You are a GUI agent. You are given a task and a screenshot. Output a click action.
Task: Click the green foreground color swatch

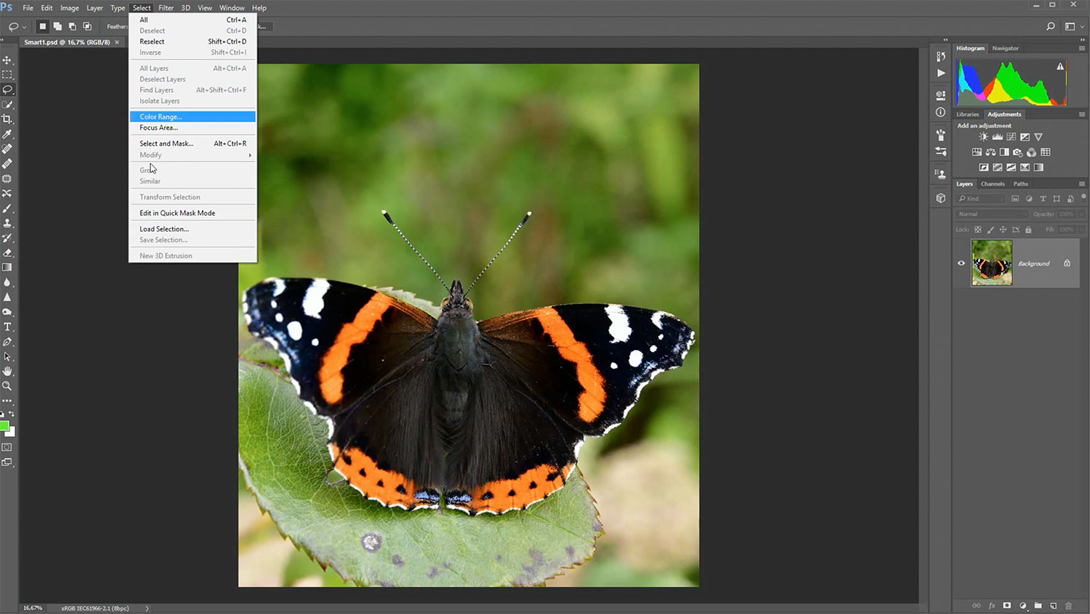(x=4, y=426)
